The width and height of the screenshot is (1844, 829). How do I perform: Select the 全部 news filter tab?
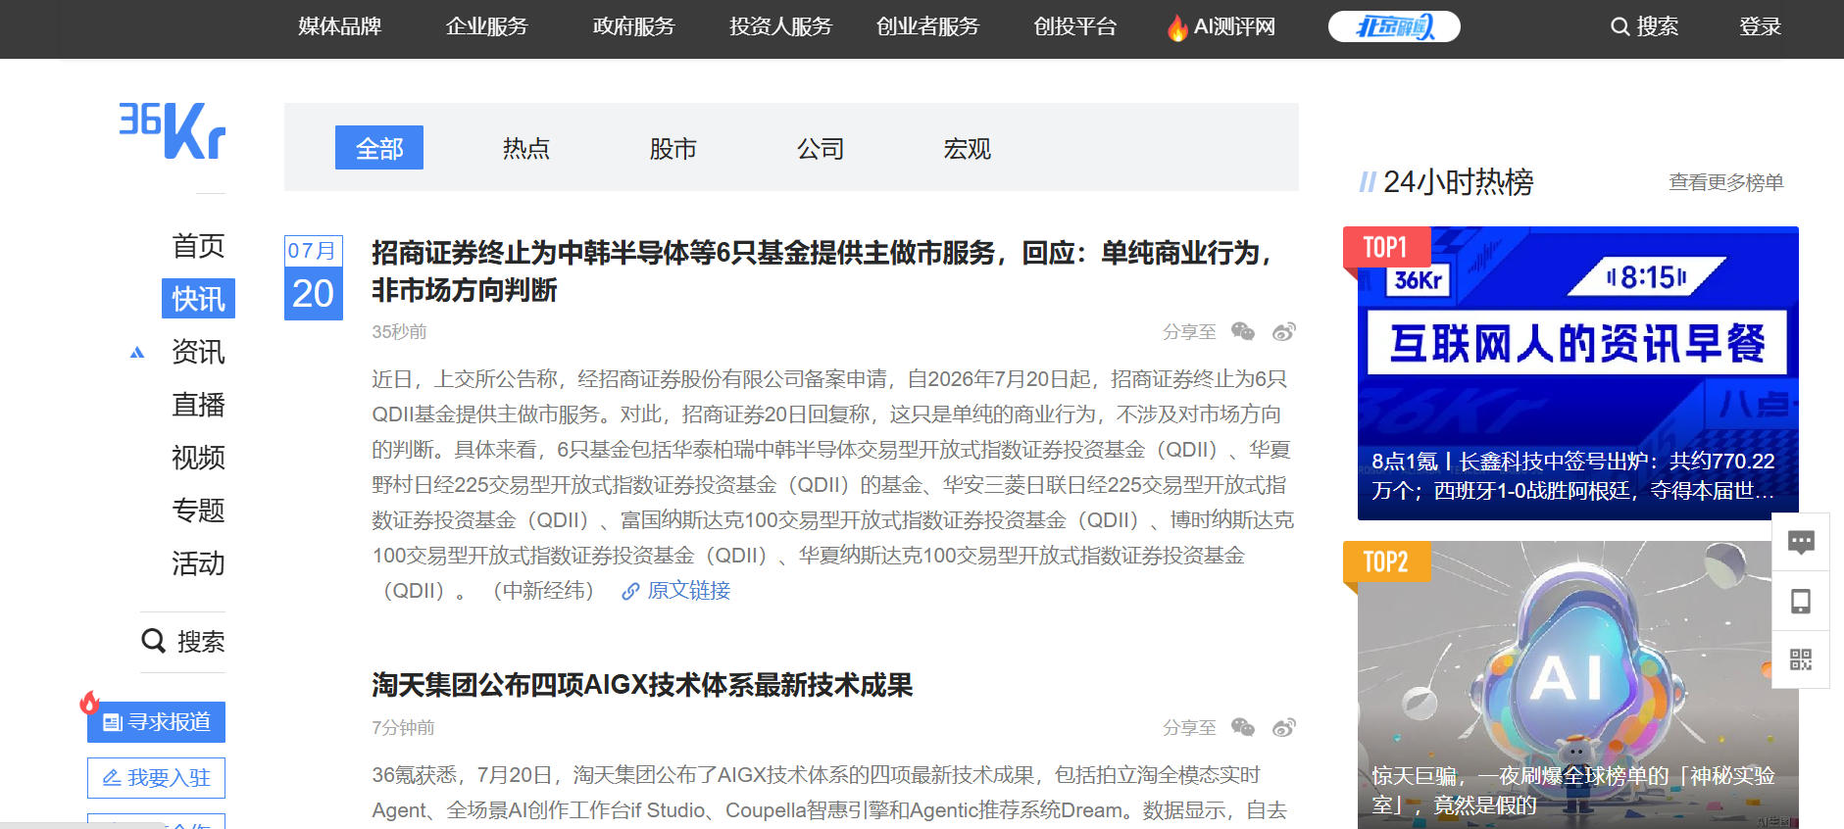click(379, 148)
